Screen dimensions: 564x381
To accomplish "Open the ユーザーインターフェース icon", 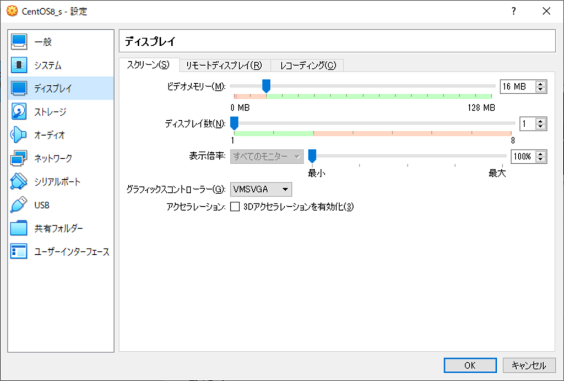I will tap(19, 251).
